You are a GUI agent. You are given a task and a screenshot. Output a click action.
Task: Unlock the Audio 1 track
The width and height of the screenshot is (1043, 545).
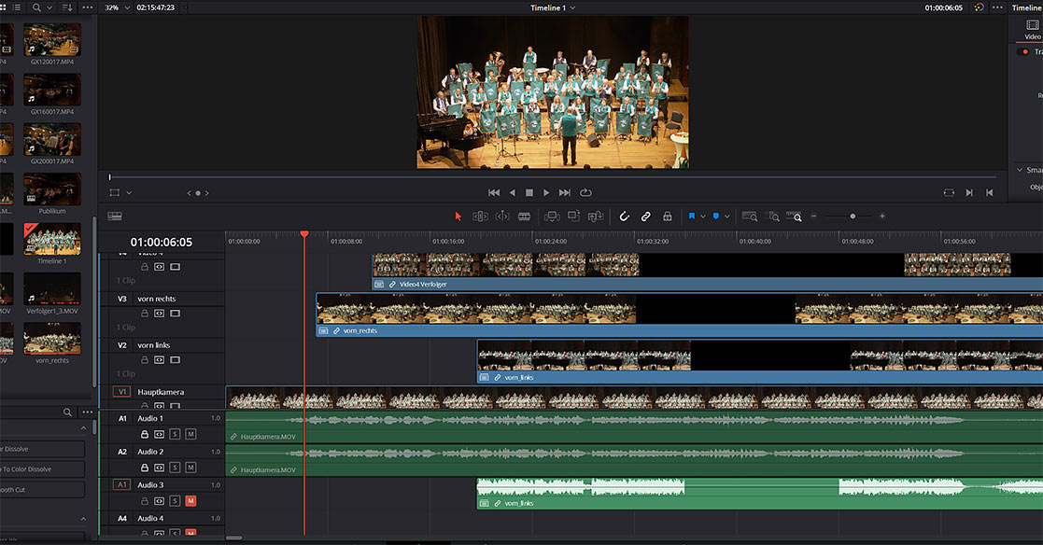145,434
